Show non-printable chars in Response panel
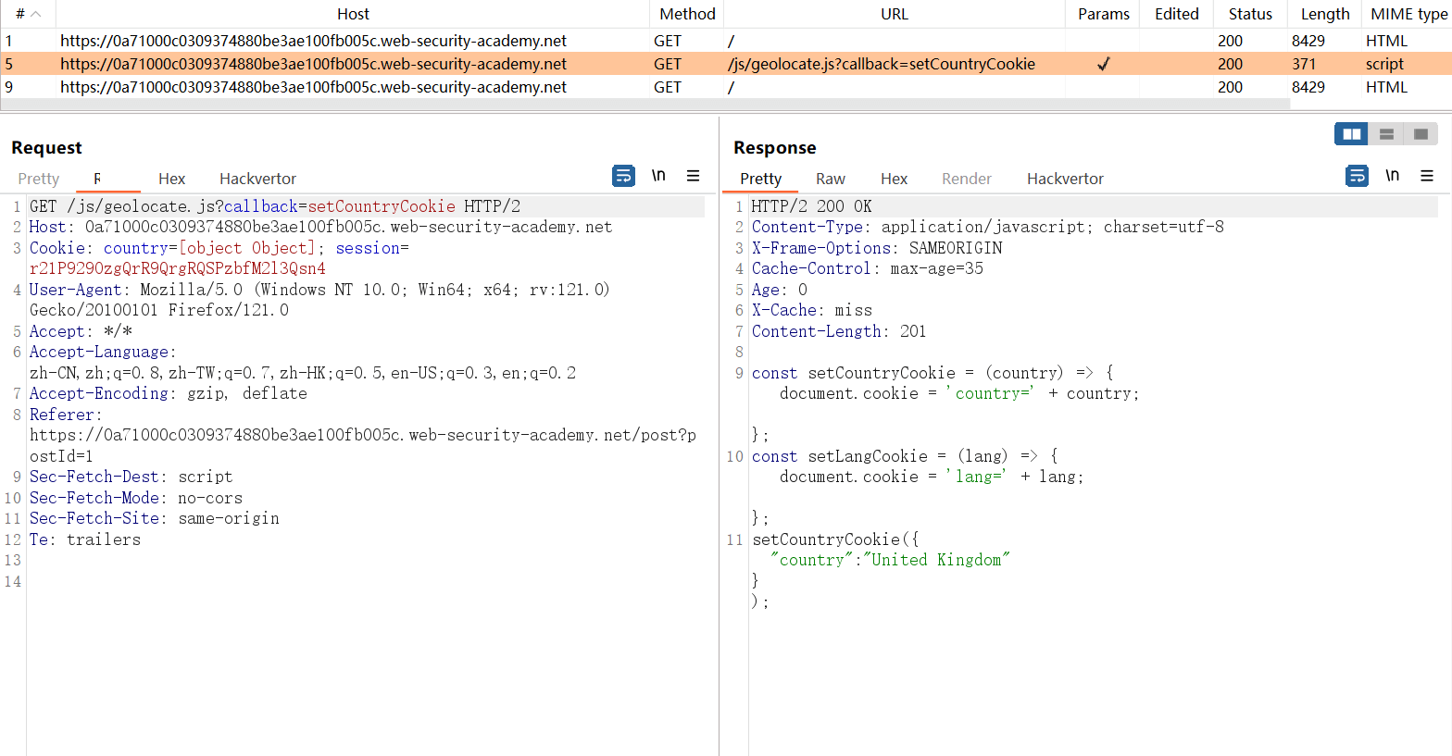The height and width of the screenshot is (756, 1452). click(x=1392, y=176)
